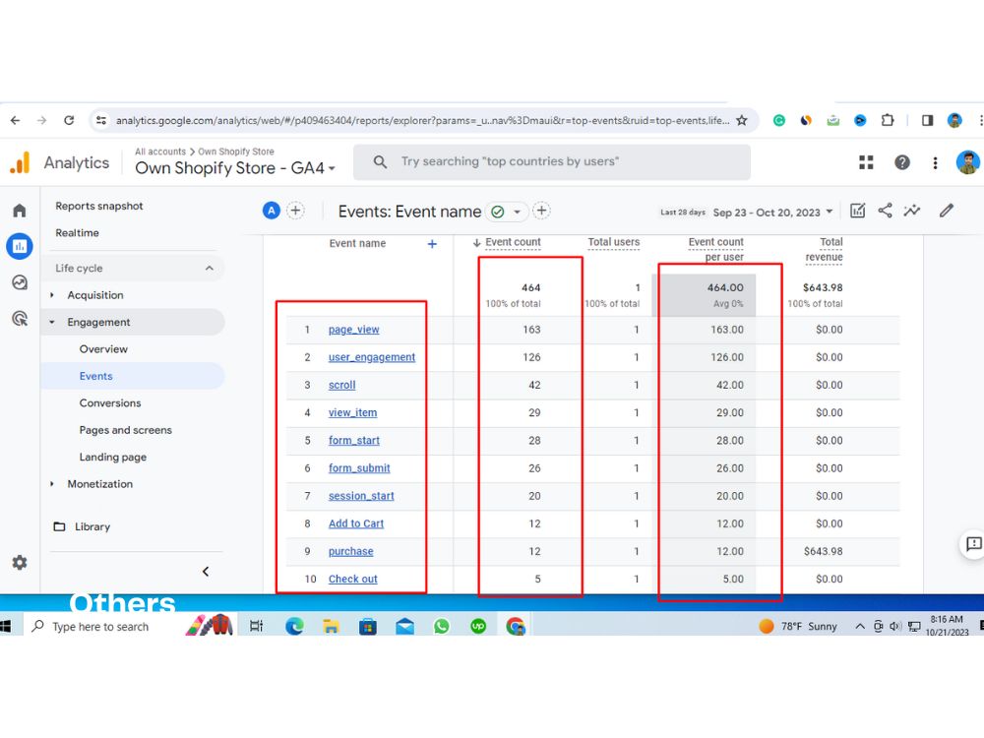The width and height of the screenshot is (984, 738).
Task: Open the Advertising icon in left rail
Action: pyautogui.click(x=20, y=319)
